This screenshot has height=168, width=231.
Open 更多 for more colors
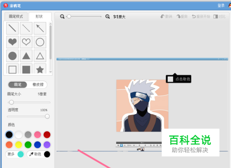[15, 154]
